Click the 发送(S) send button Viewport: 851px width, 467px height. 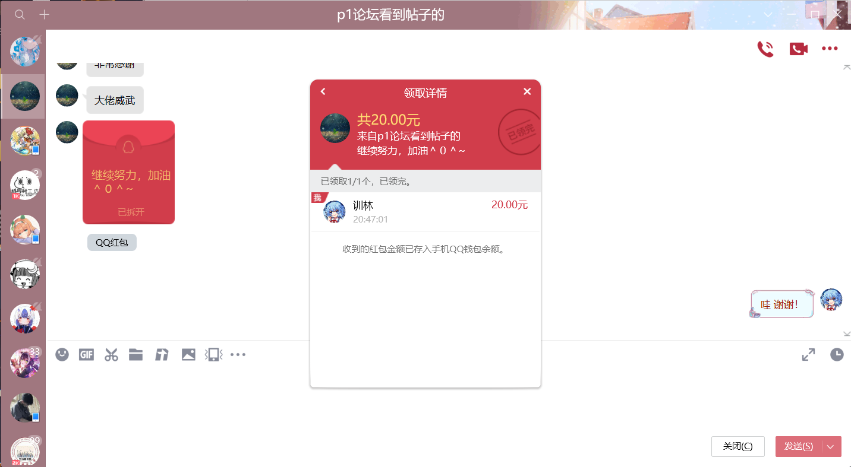click(x=799, y=447)
